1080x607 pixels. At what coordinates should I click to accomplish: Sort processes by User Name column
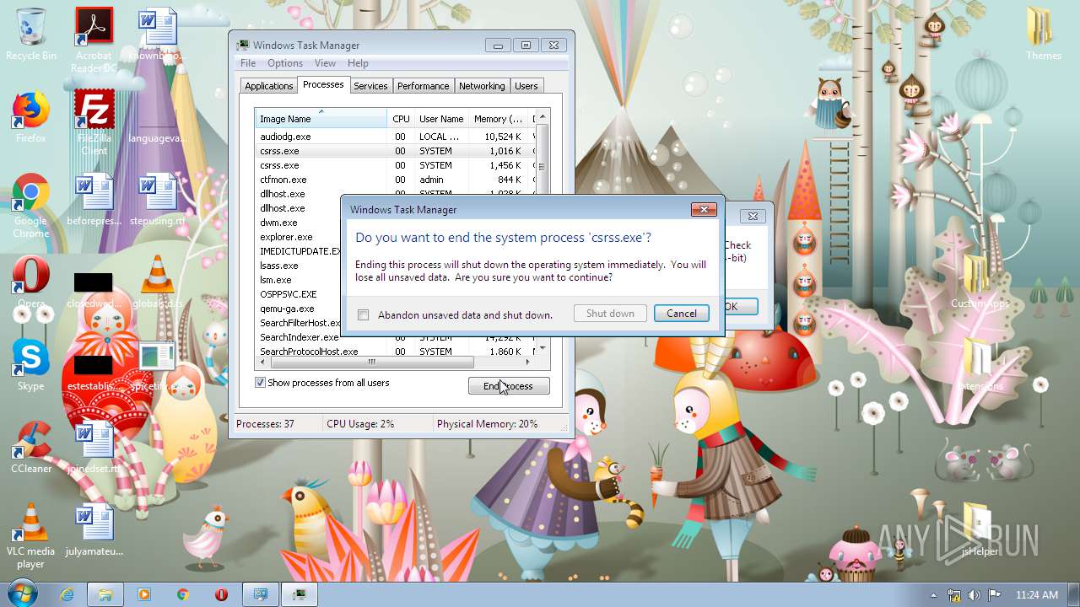(x=441, y=119)
